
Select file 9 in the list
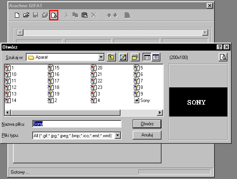[x=138, y=94]
